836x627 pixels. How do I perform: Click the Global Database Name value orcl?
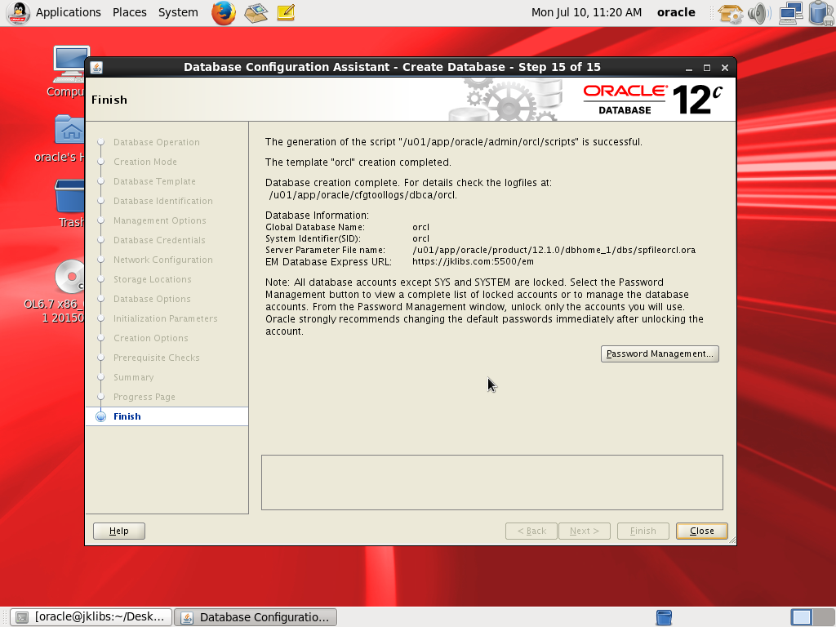click(420, 227)
